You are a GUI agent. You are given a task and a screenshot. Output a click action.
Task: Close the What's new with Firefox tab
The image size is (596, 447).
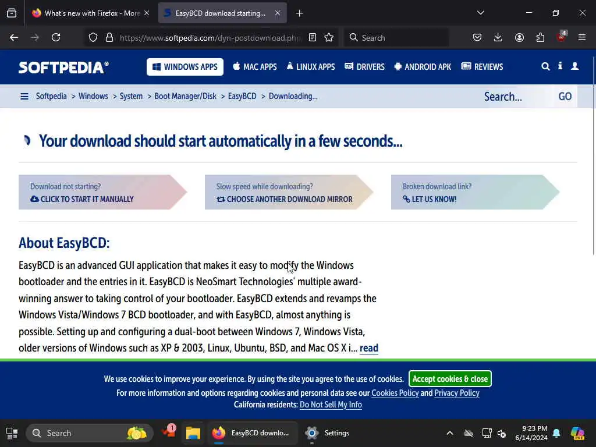coord(147,13)
